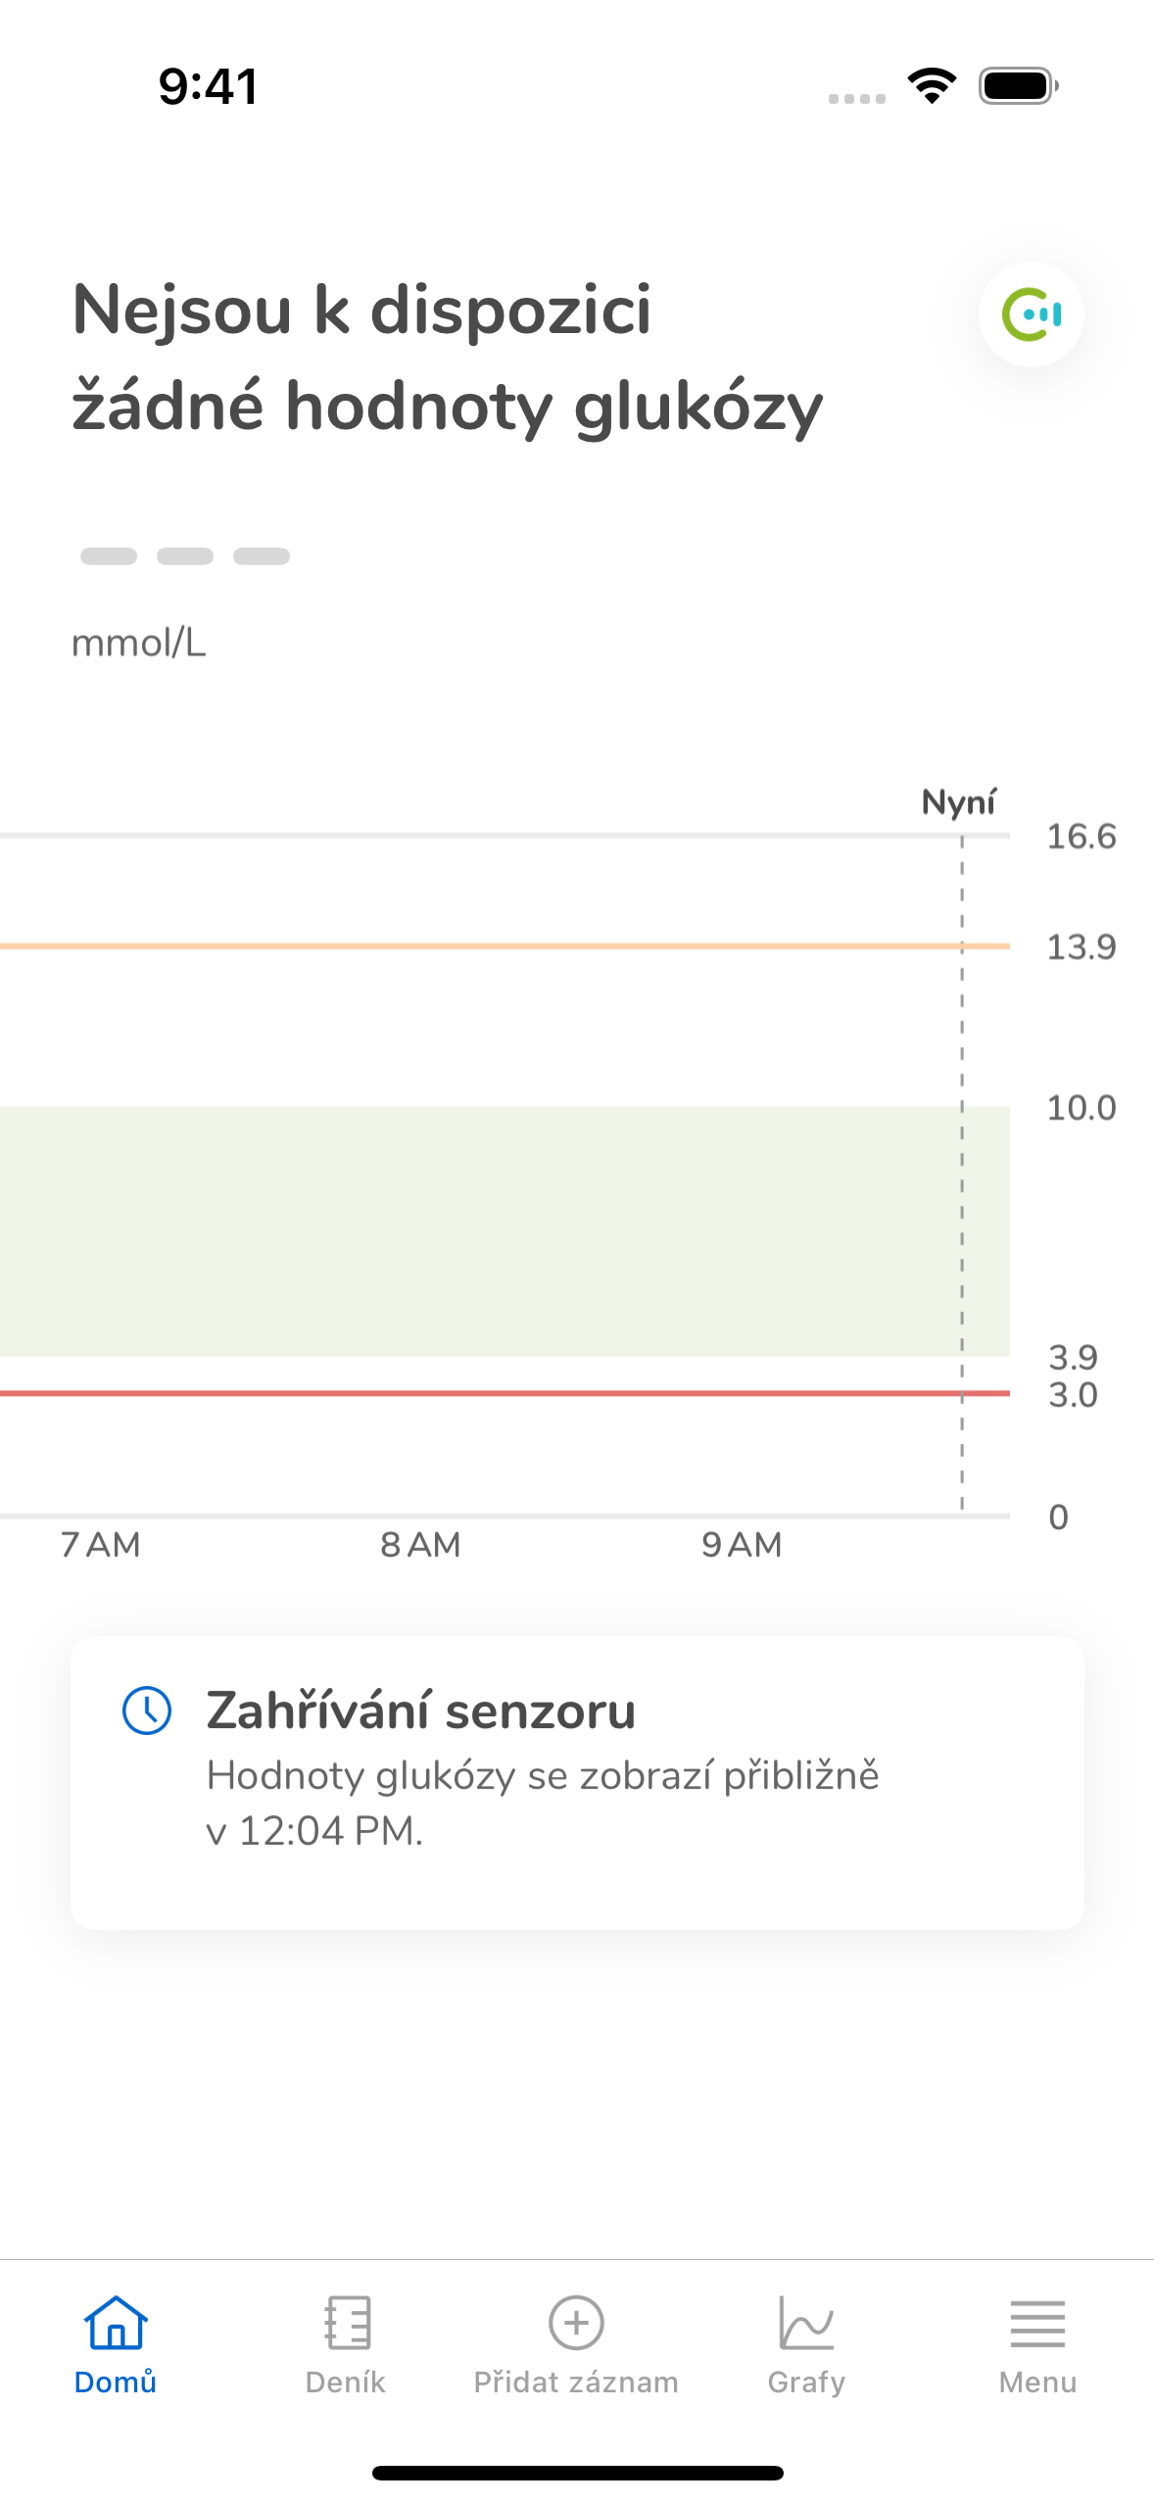Tap the 8 AM time axis label
This screenshot has height=2504, width=1154.
tap(420, 1545)
